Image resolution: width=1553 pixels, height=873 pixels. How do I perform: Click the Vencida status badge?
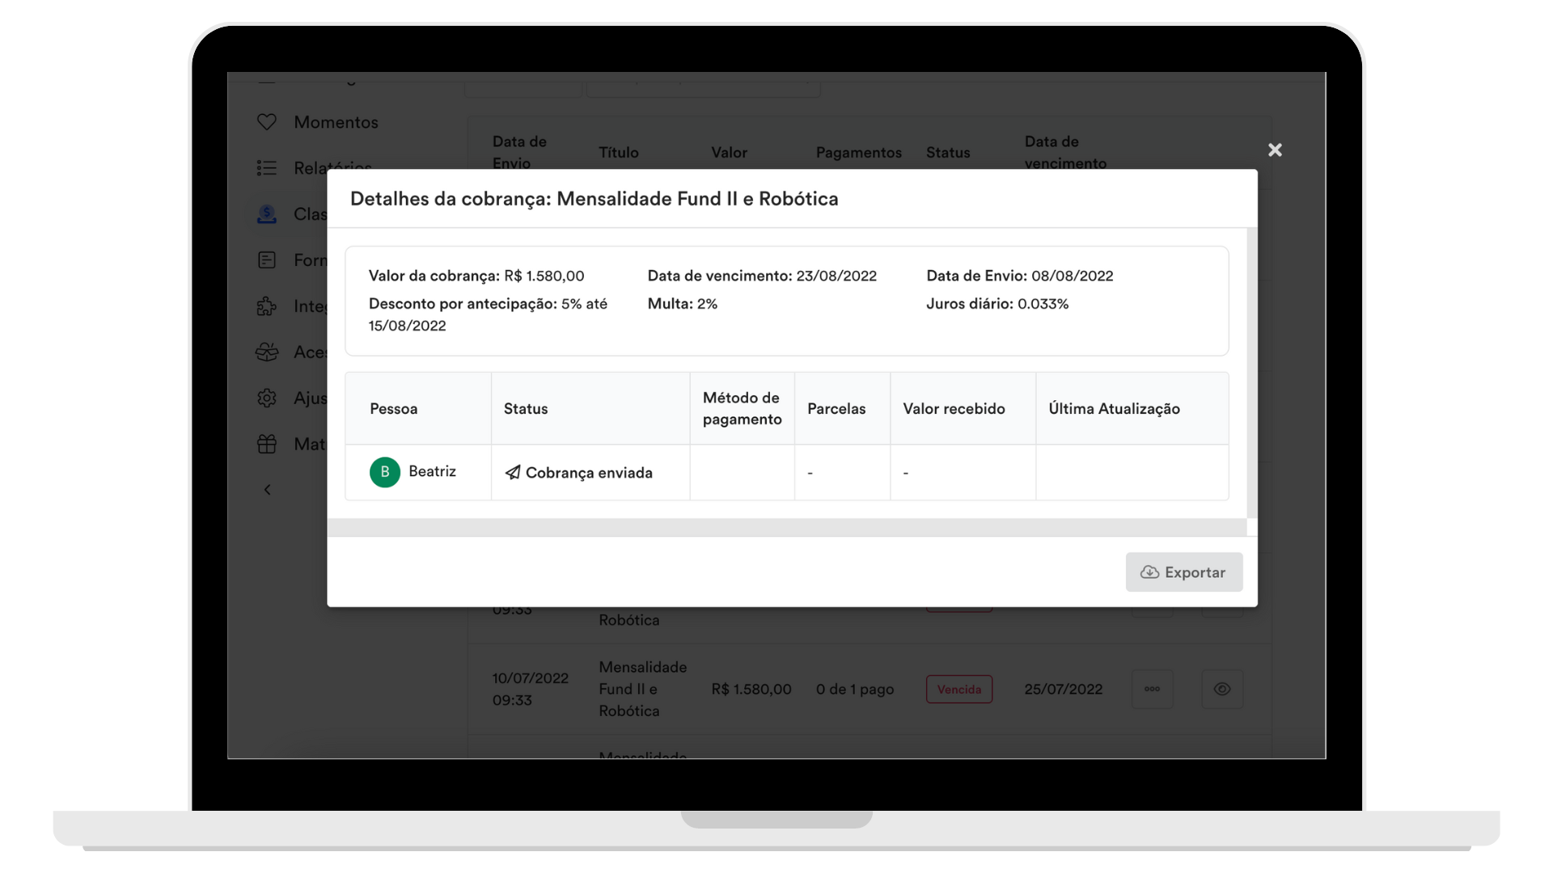tap(959, 690)
